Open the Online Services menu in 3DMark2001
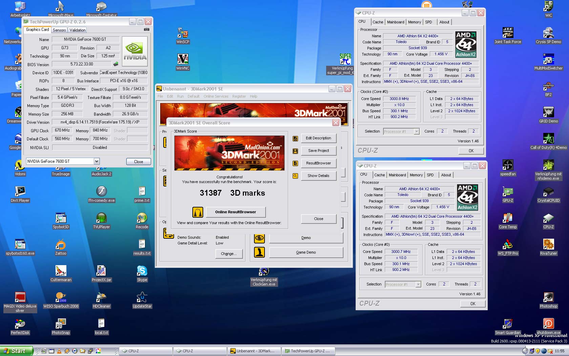This screenshot has height=356, width=569. coord(216,96)
